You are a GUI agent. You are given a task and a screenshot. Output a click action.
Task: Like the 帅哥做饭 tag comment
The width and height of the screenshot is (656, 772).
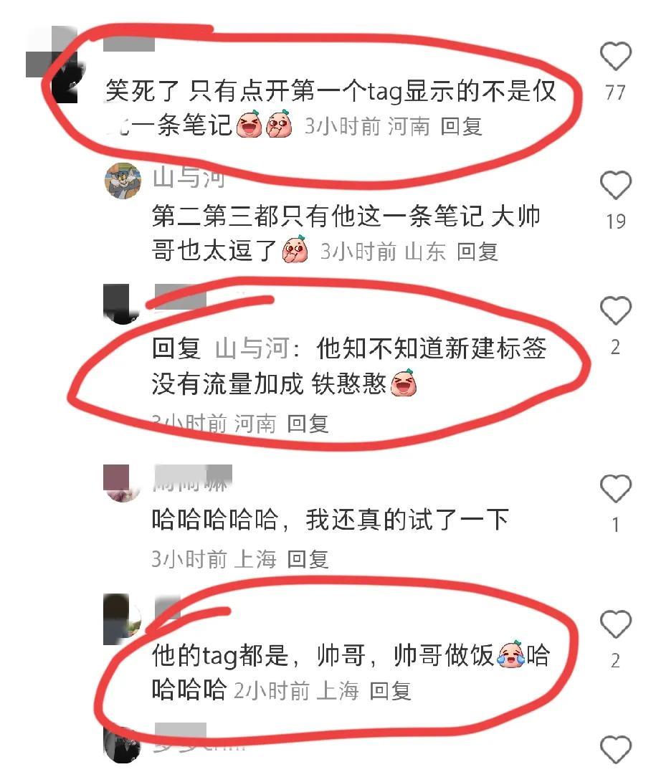[616, 624]
